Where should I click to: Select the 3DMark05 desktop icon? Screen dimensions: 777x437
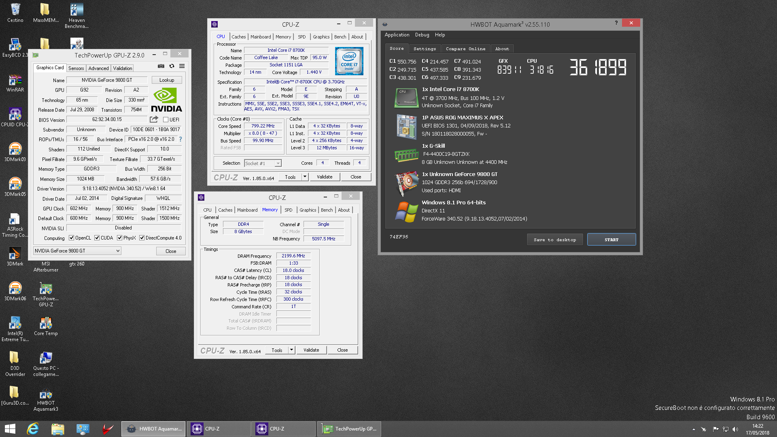pyautogui.click(x=15, y=187)
